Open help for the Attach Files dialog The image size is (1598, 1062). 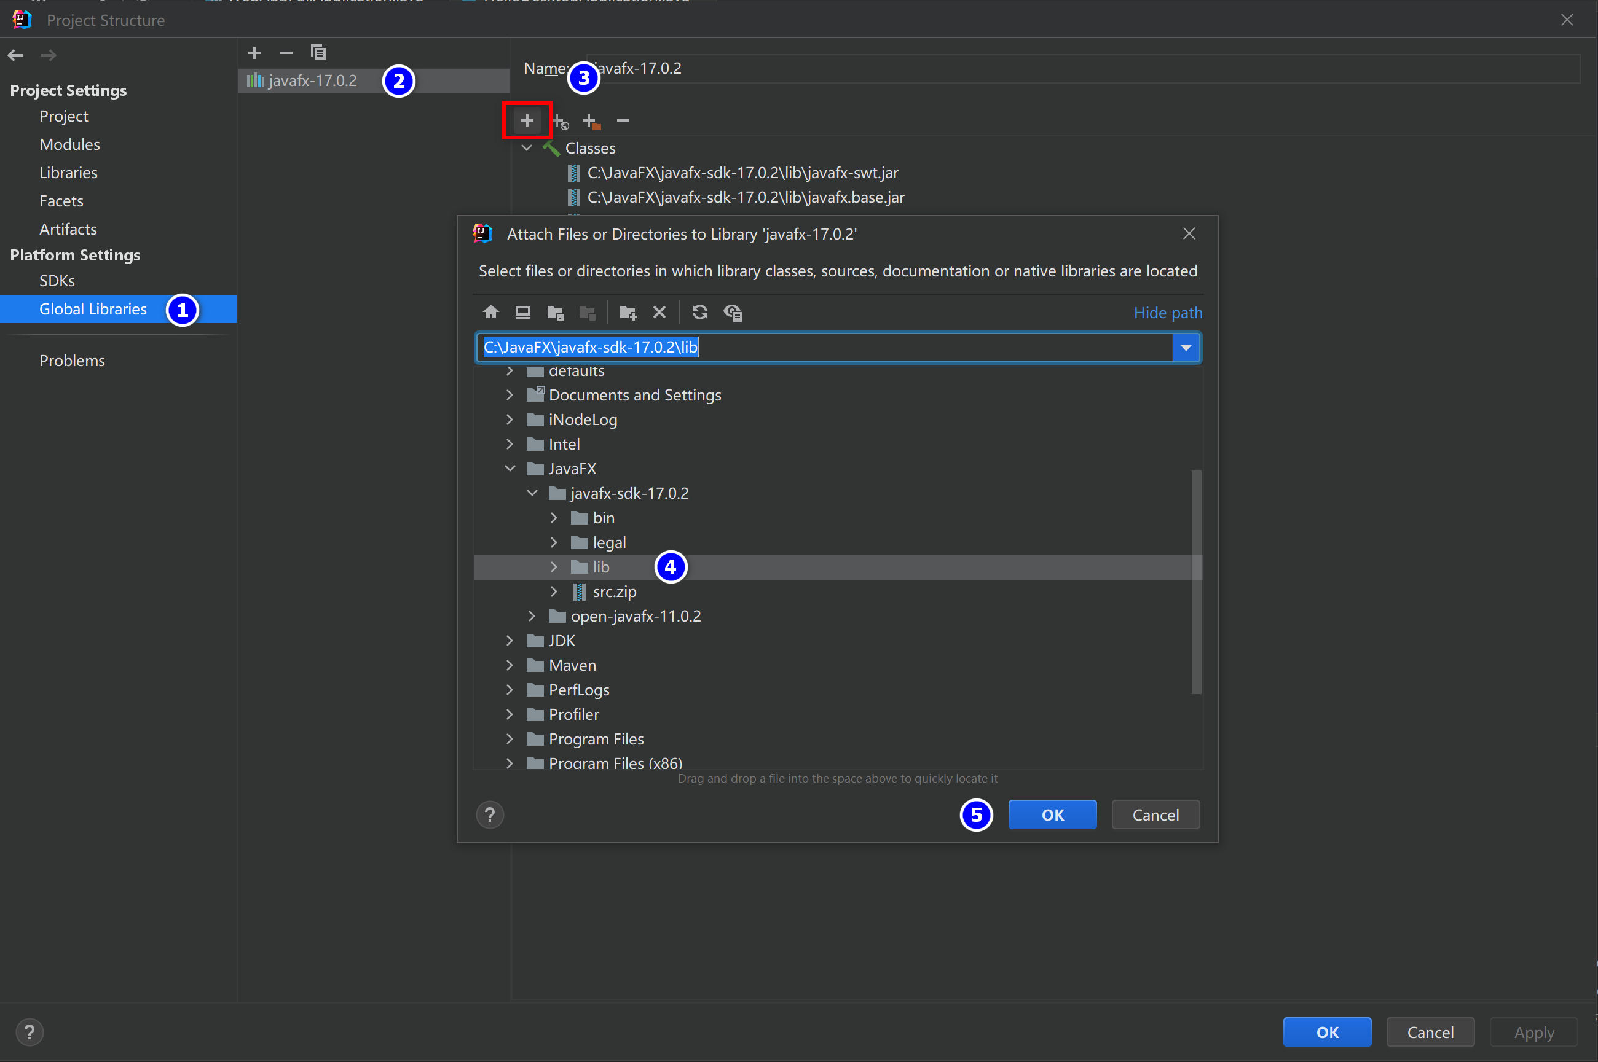coord(490,815)
